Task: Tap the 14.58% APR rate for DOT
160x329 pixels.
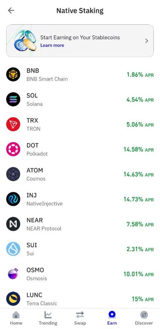Action: [x=139, y=149]
